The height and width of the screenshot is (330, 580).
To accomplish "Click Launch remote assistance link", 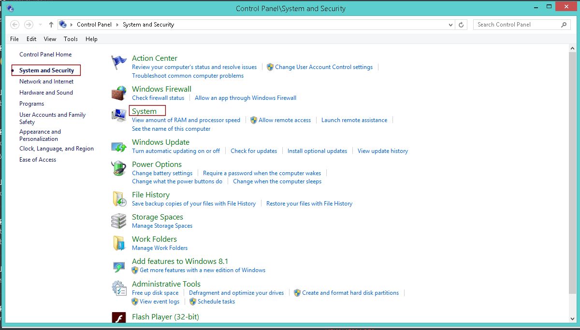I will (x=354, y=120).
